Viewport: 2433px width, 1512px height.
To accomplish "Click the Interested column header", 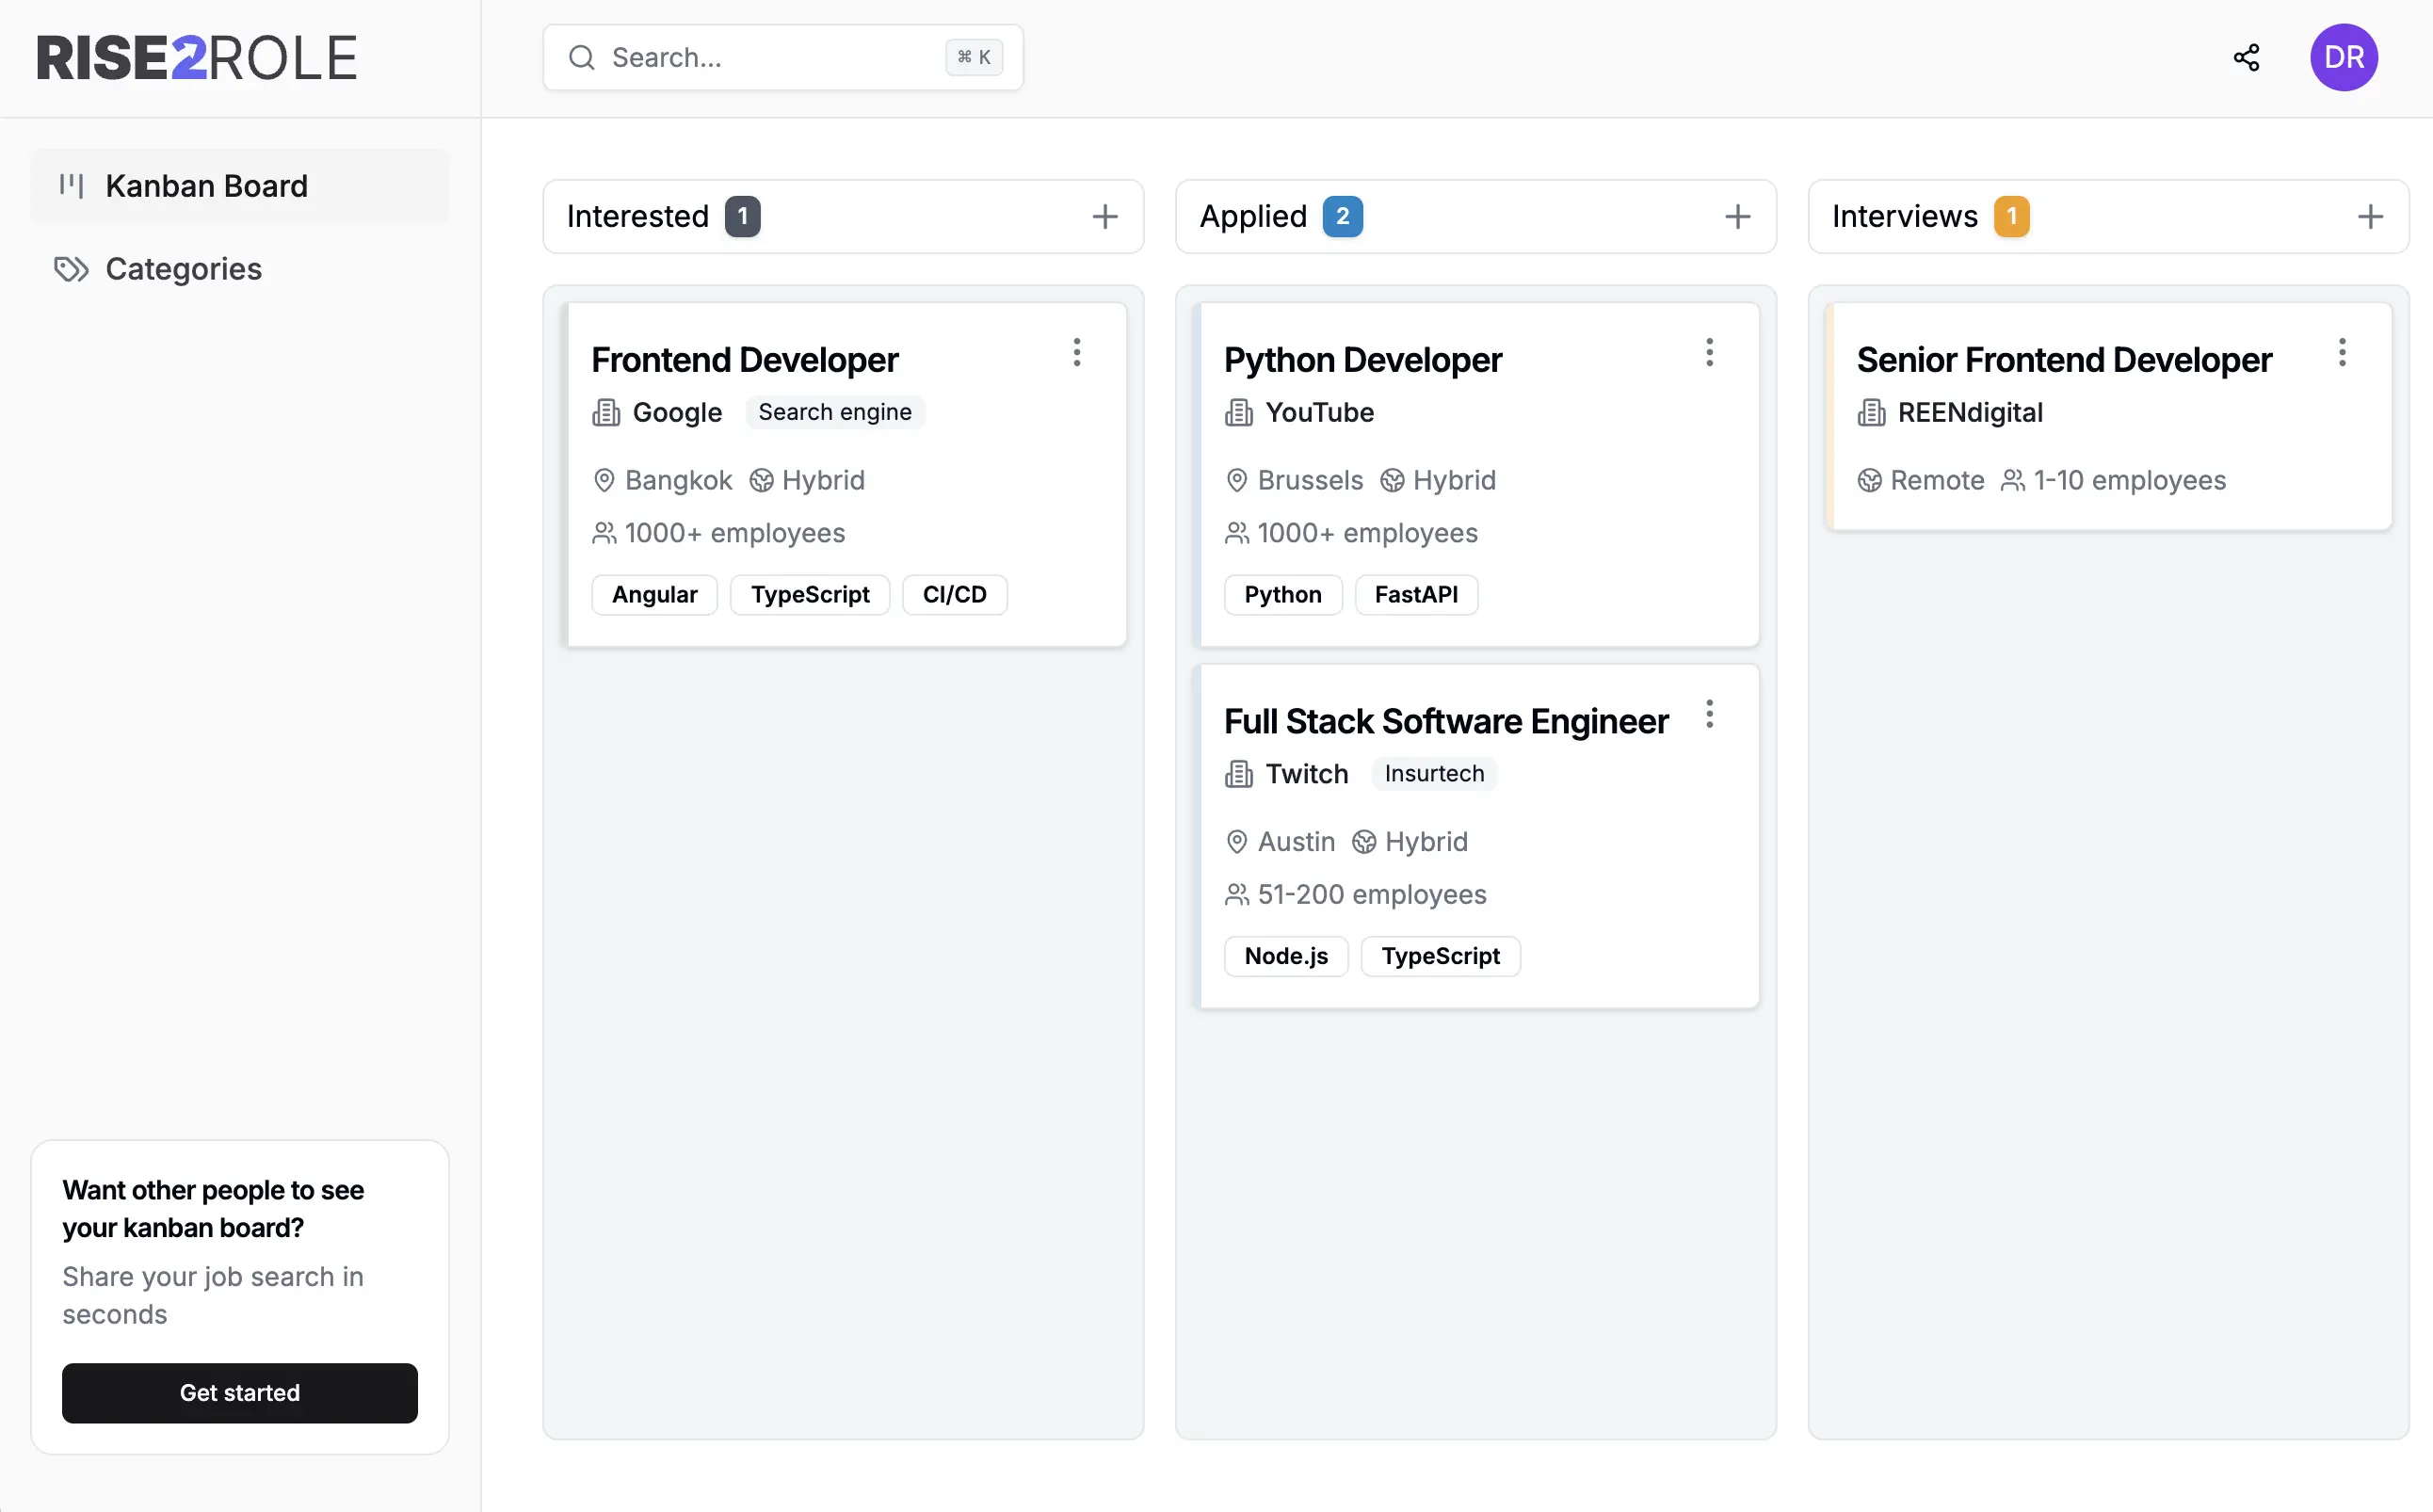I will 637,216.
